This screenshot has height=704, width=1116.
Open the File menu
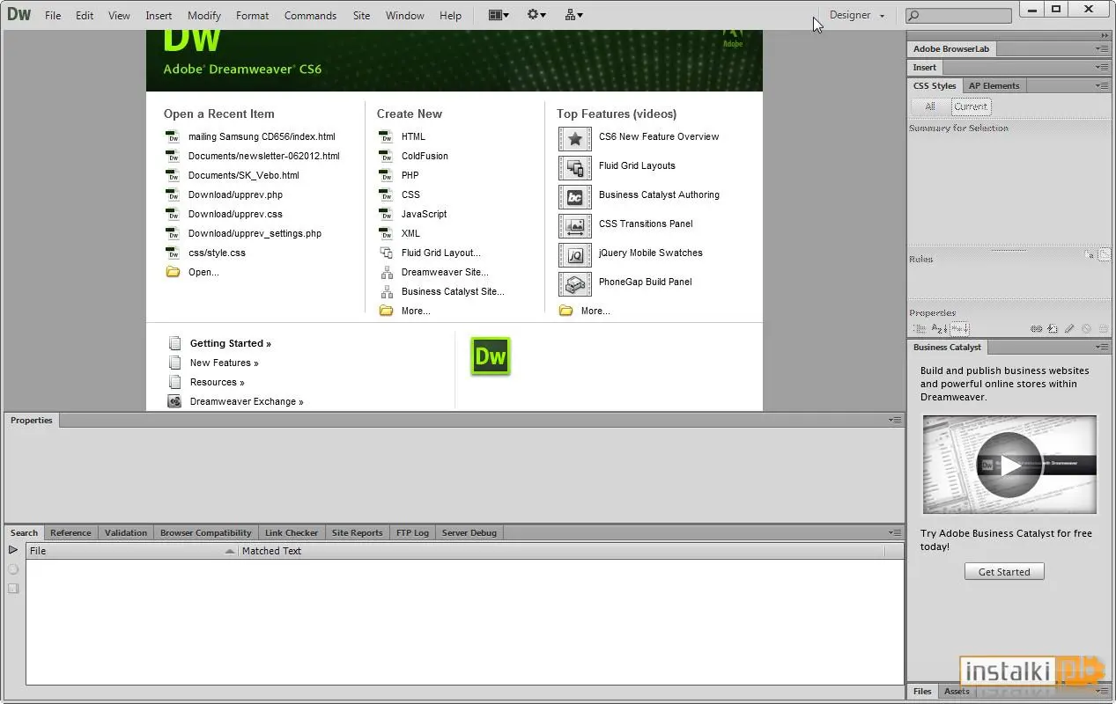(x=53, y=15)
